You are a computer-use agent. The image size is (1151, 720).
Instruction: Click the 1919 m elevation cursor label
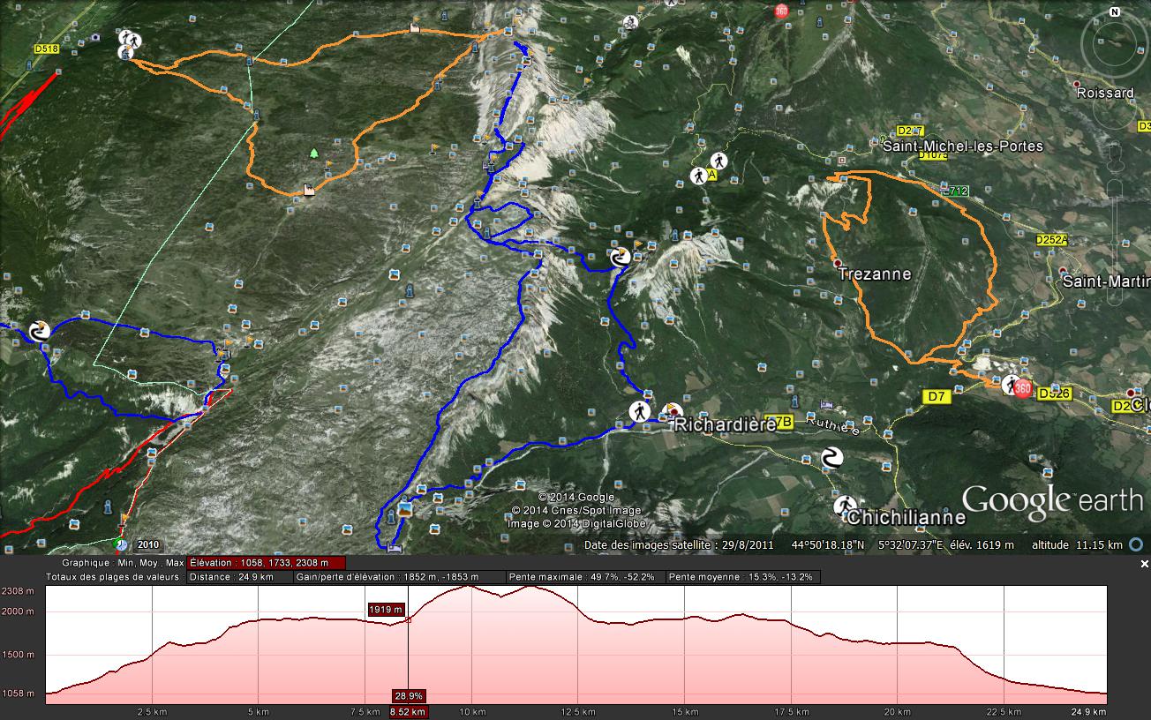[x=387, y=610]
